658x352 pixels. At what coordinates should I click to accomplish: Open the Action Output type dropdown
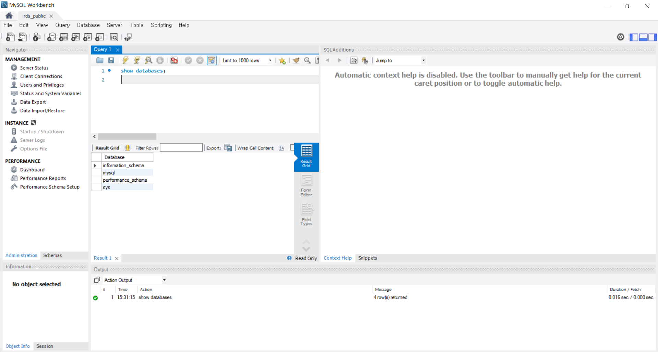[164, 280]
